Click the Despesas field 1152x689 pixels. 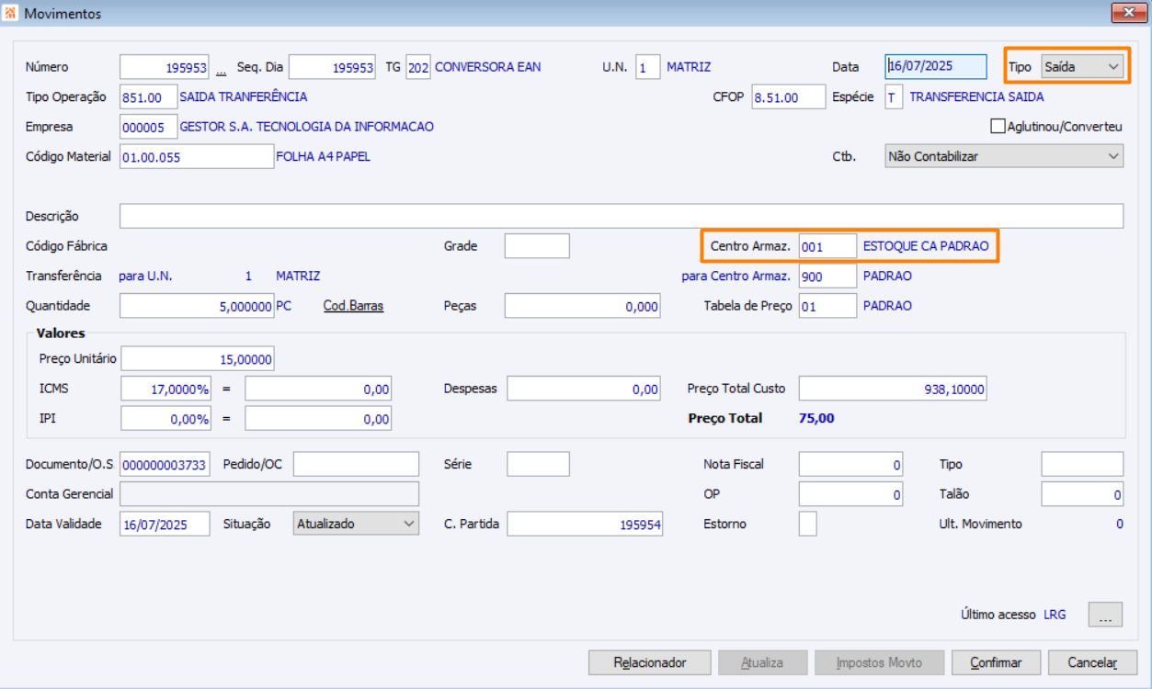(x=583, y=389)
